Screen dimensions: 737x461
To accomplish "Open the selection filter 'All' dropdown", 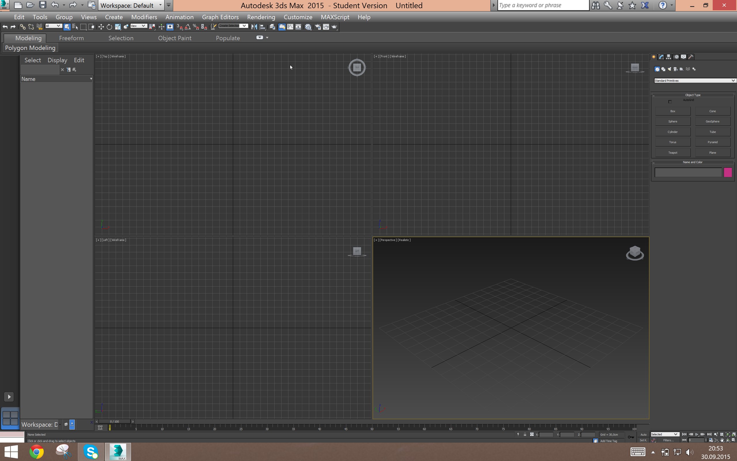I will (54, 26).
